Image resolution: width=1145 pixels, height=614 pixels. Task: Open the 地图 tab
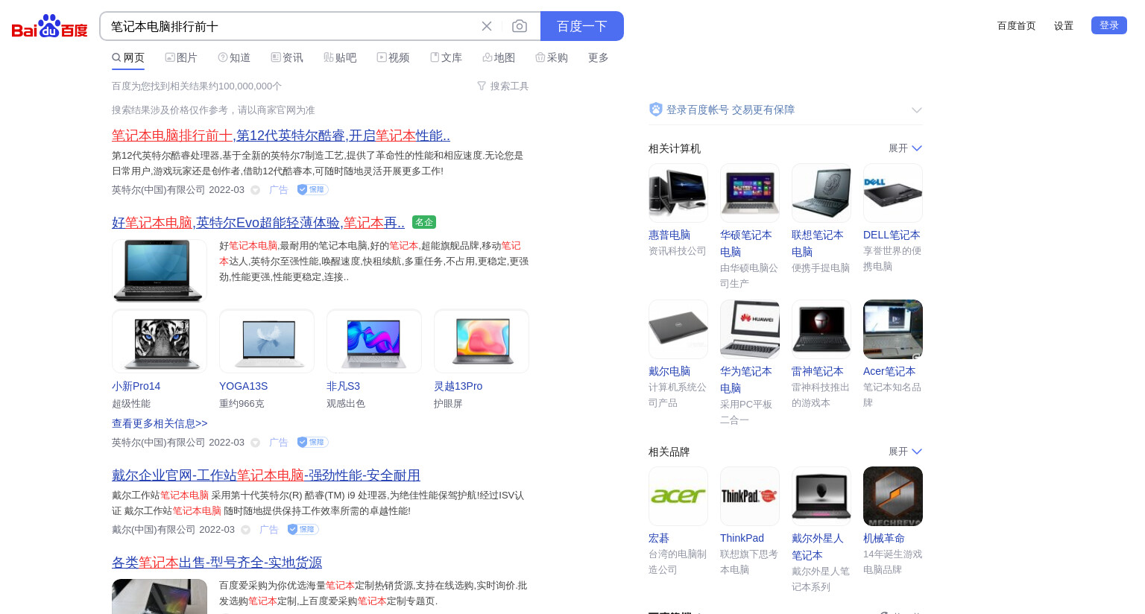pyautogui.click(x=499, y=57)
